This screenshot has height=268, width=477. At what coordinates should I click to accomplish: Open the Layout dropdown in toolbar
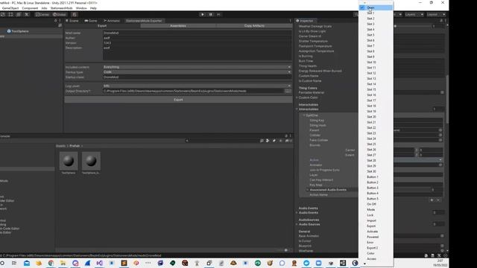point(436,14)
